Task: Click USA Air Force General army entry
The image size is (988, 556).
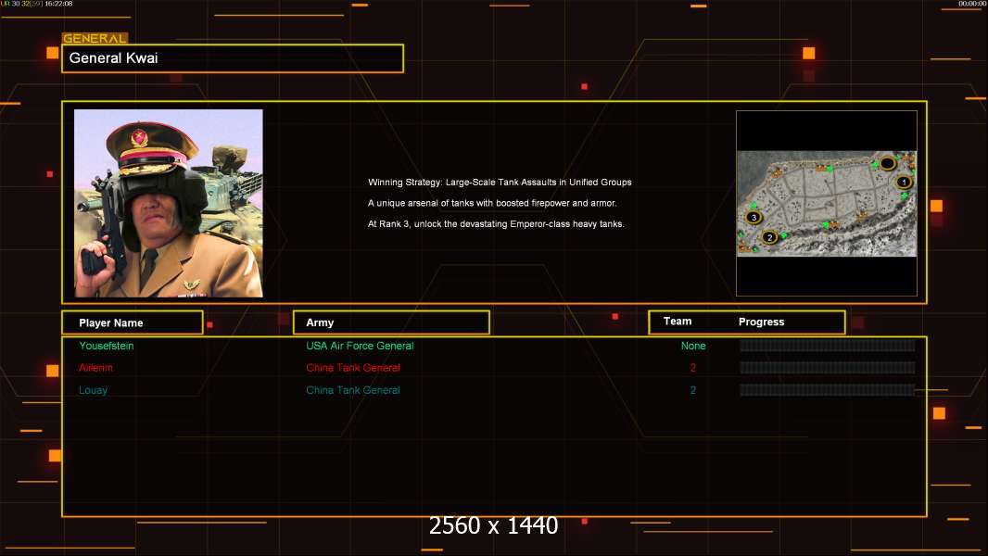Action: [x=360, y=346]
